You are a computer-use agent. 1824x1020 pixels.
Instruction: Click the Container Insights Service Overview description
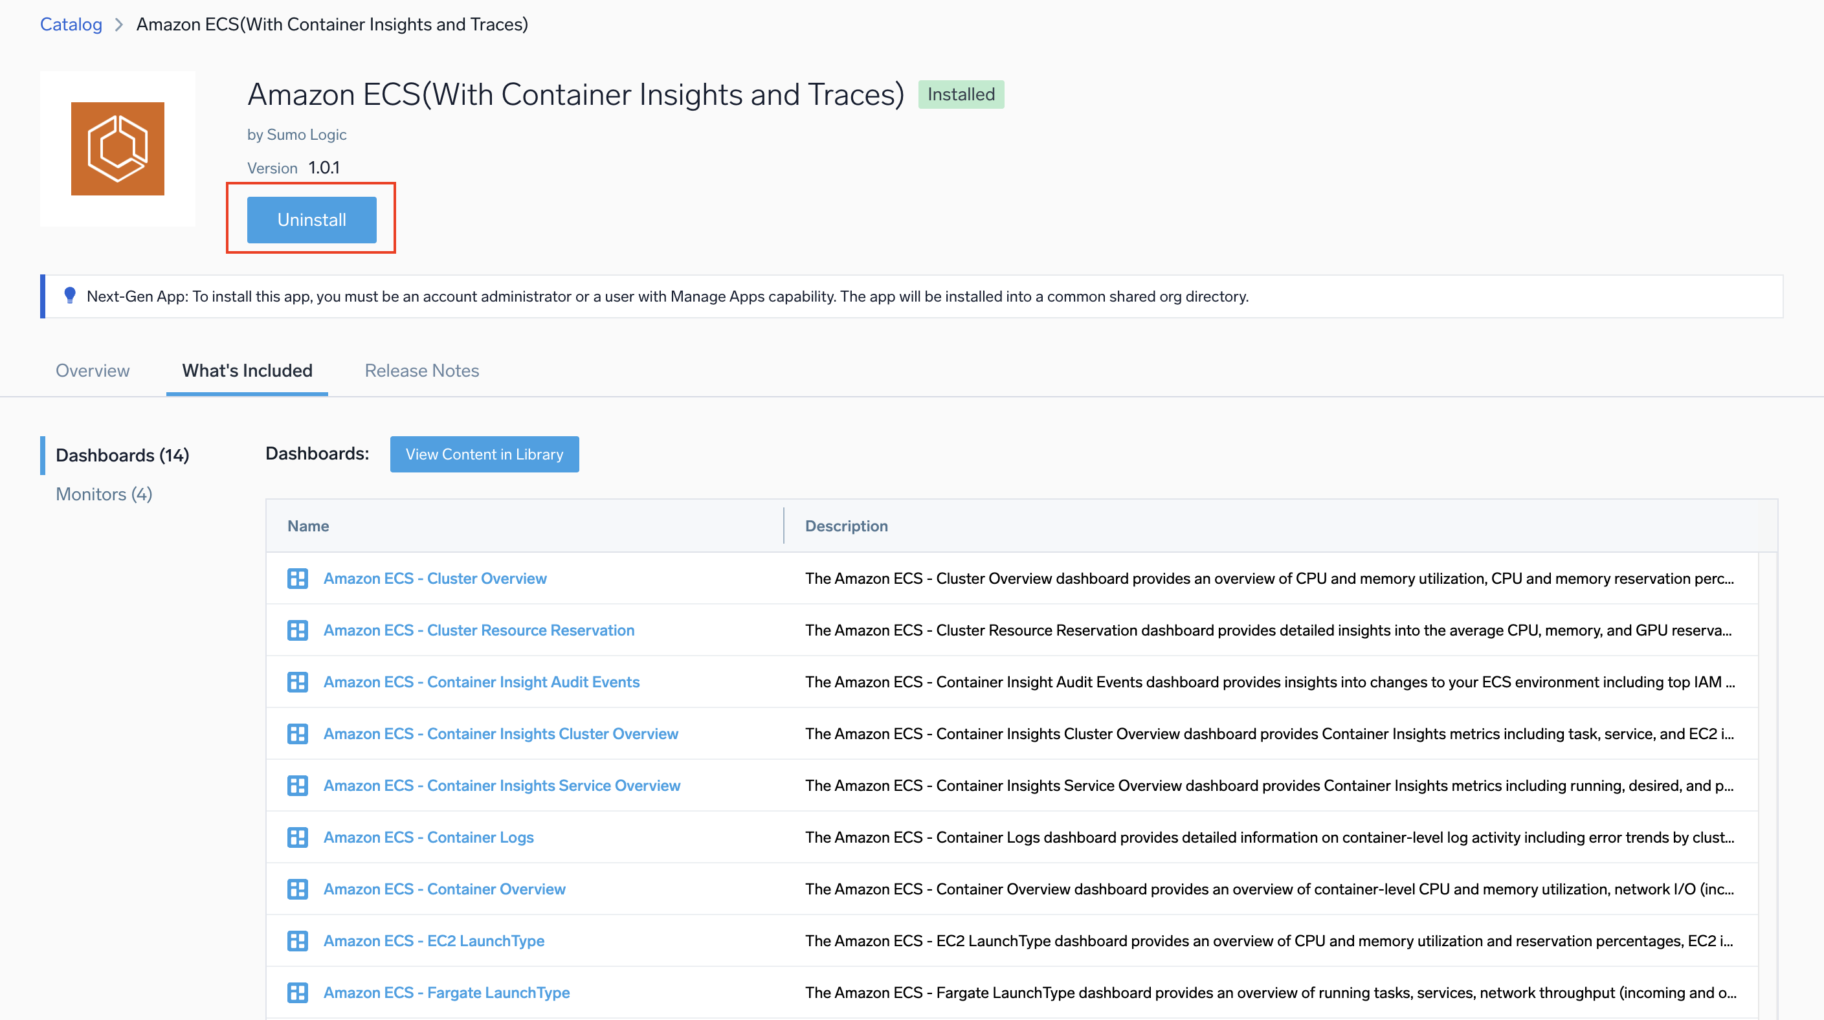(1269, 785)
